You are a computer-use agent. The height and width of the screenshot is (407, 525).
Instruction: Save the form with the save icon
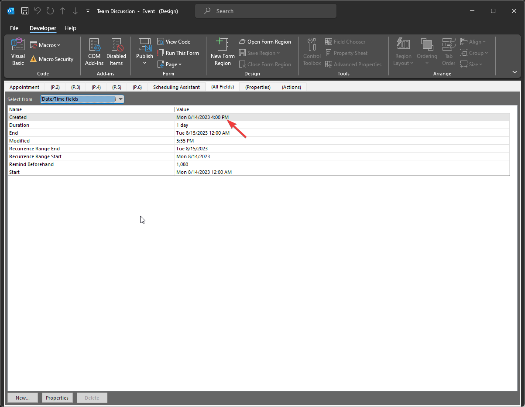pyautogui.click(x=25, y=11)
